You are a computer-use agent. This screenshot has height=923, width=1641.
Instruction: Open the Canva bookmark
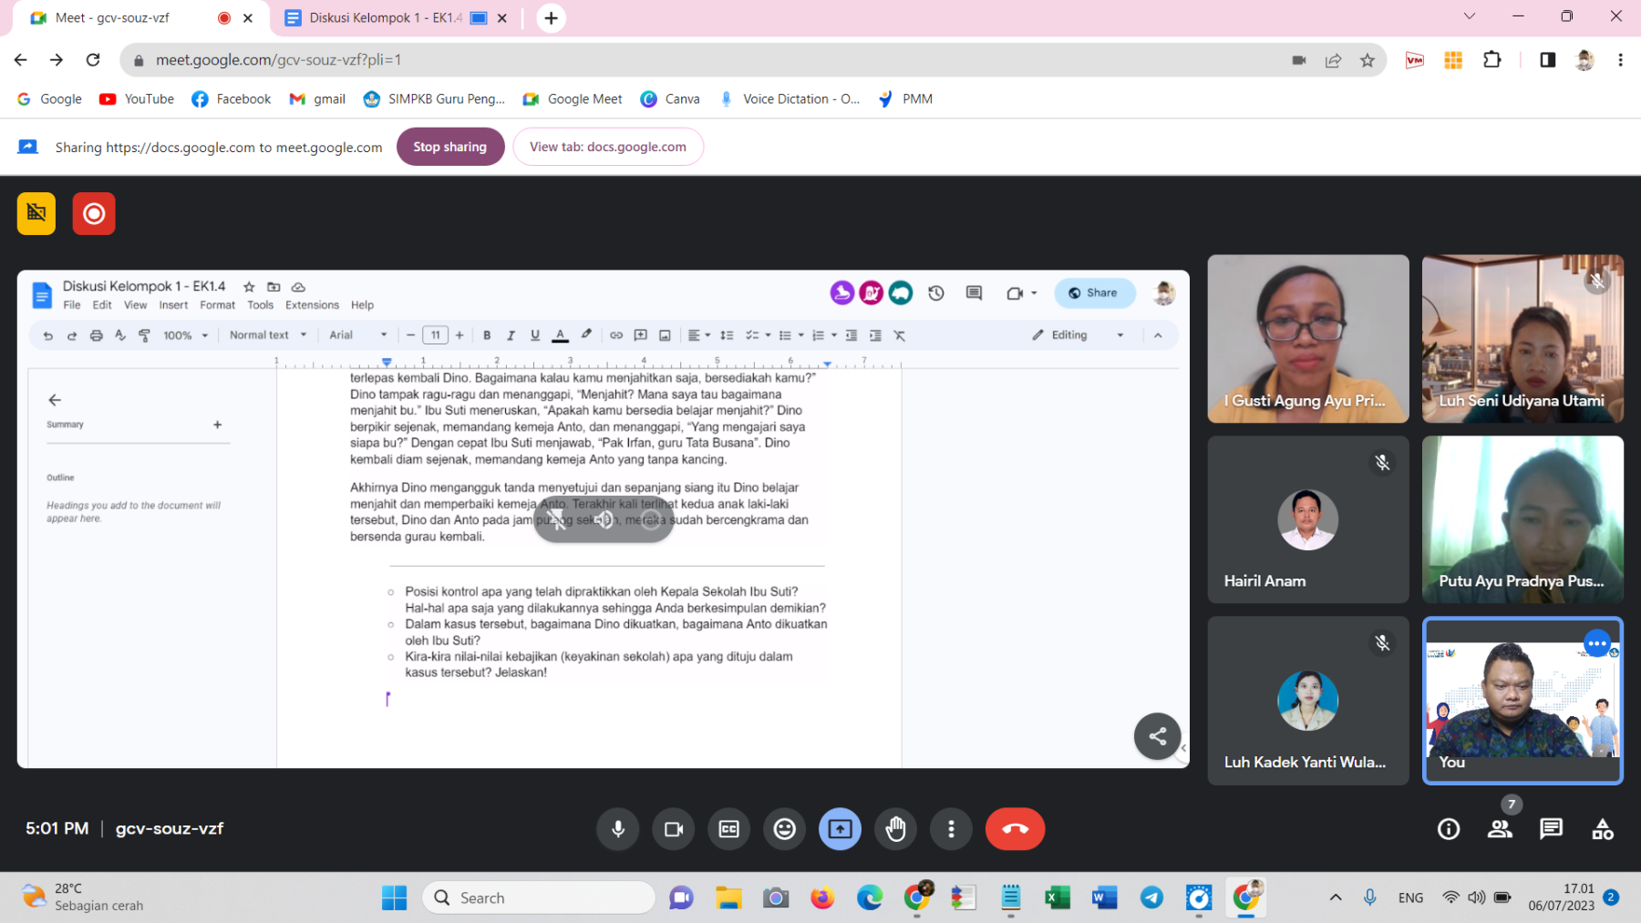tap(671, 99)
